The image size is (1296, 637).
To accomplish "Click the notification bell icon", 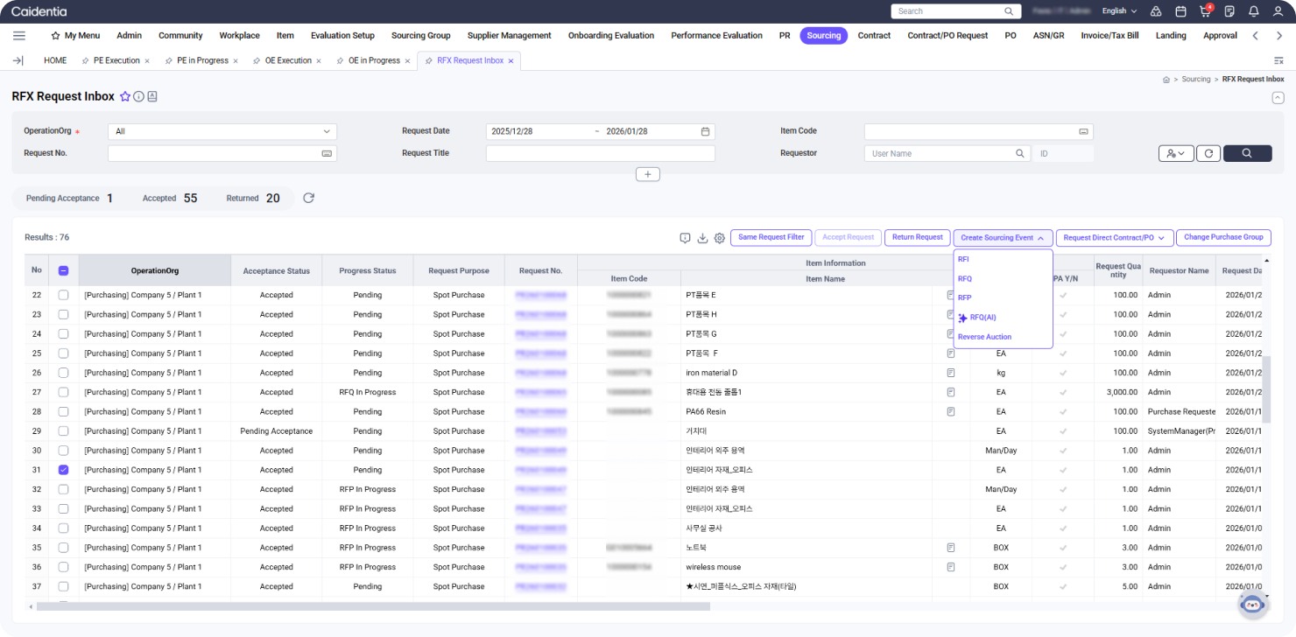I will coord(1253,11).
